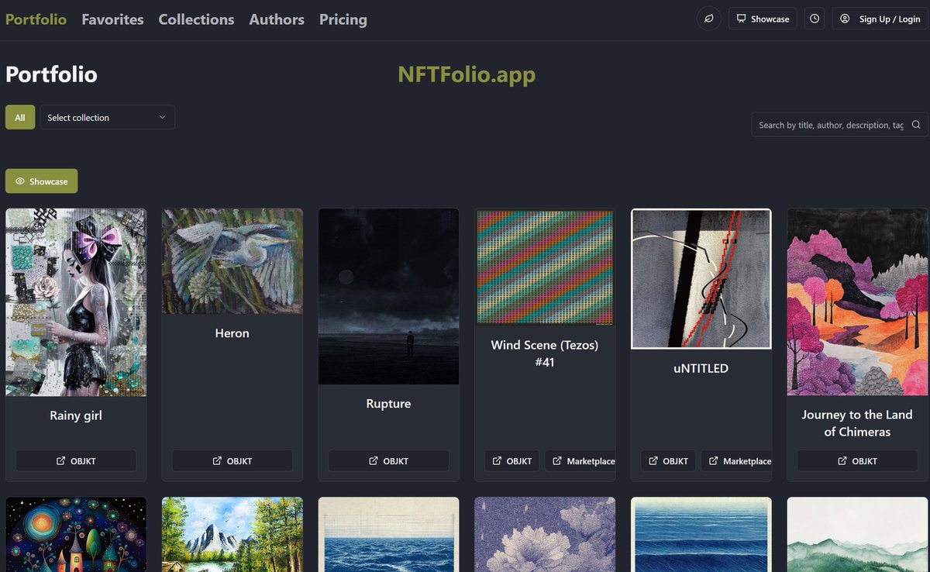Open Rupture on OBJKT
Image resolution: width=930 pixels, height=572 pixels.
click(387, 460)
